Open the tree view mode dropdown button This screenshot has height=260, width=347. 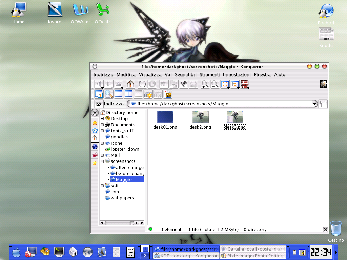[235, 84]
